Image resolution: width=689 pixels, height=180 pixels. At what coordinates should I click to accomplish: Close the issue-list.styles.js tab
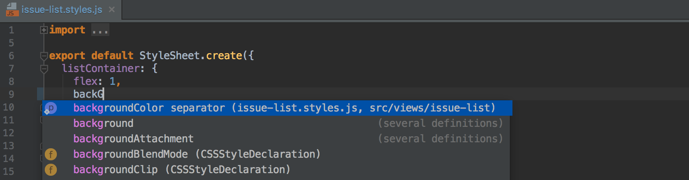[x=112, y=9]
